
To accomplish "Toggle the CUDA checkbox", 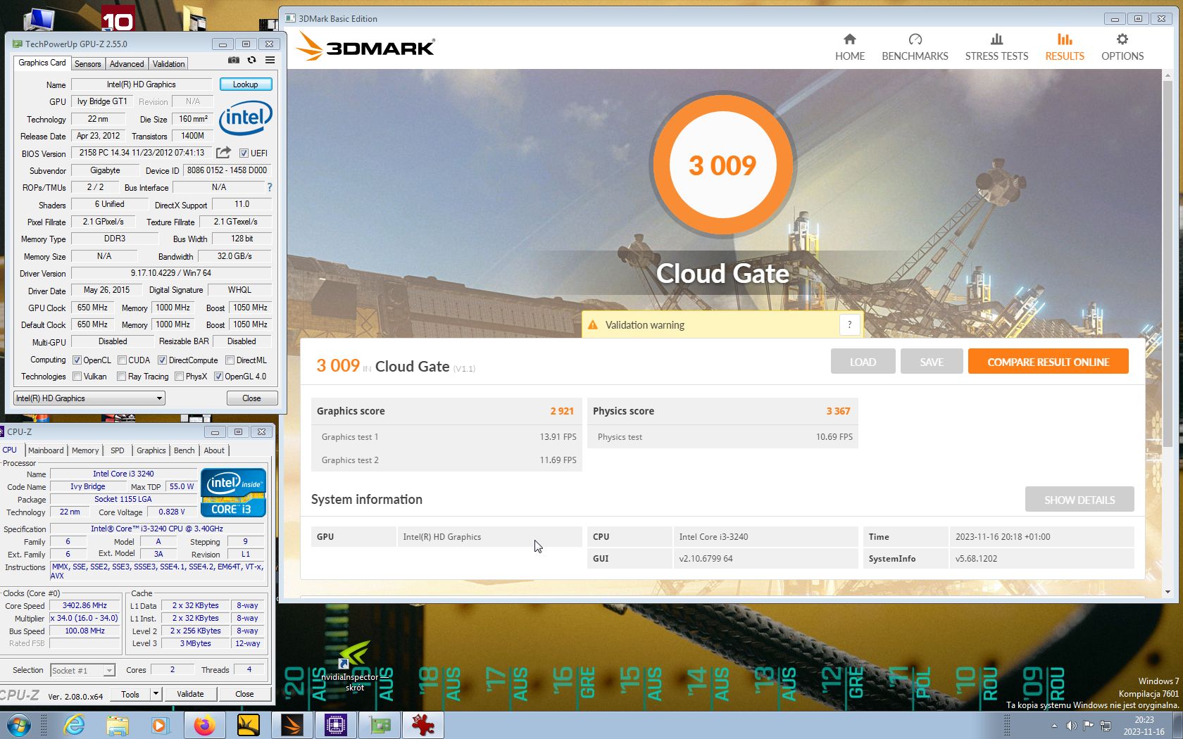I will tap(122, 360).
